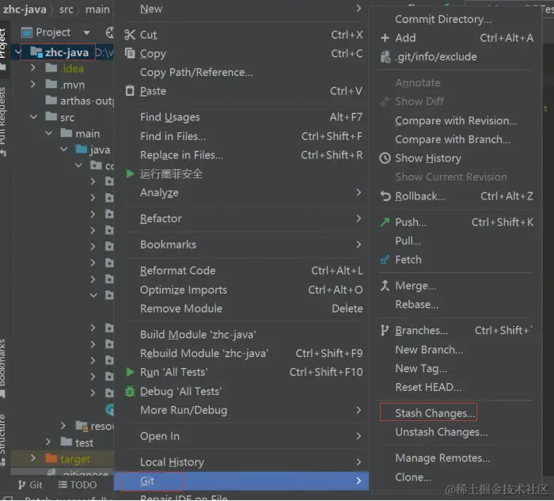Collapse the src folder

tap(33, 116)
